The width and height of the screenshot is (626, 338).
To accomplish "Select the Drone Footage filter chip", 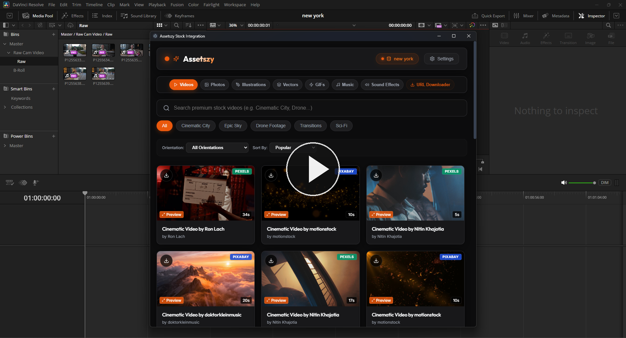I will [271, 126].
